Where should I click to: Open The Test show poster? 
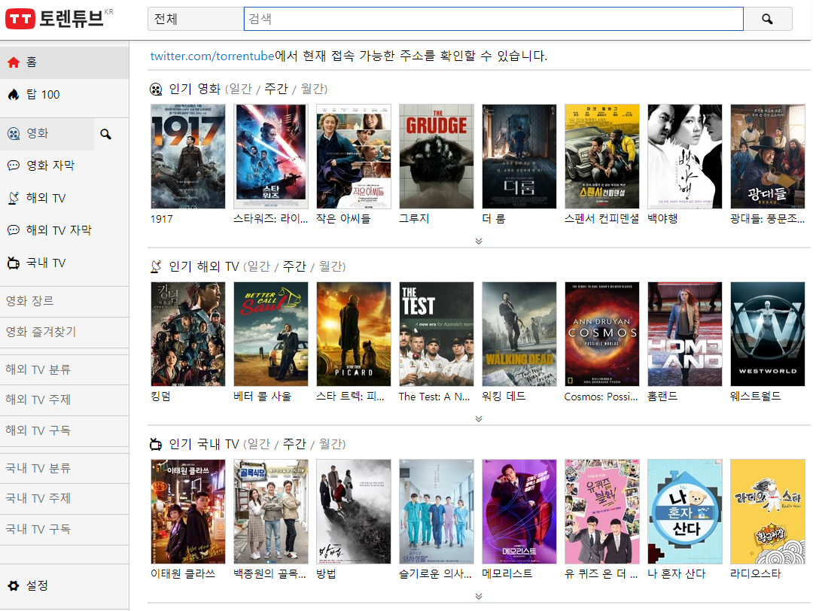point(436,333)
